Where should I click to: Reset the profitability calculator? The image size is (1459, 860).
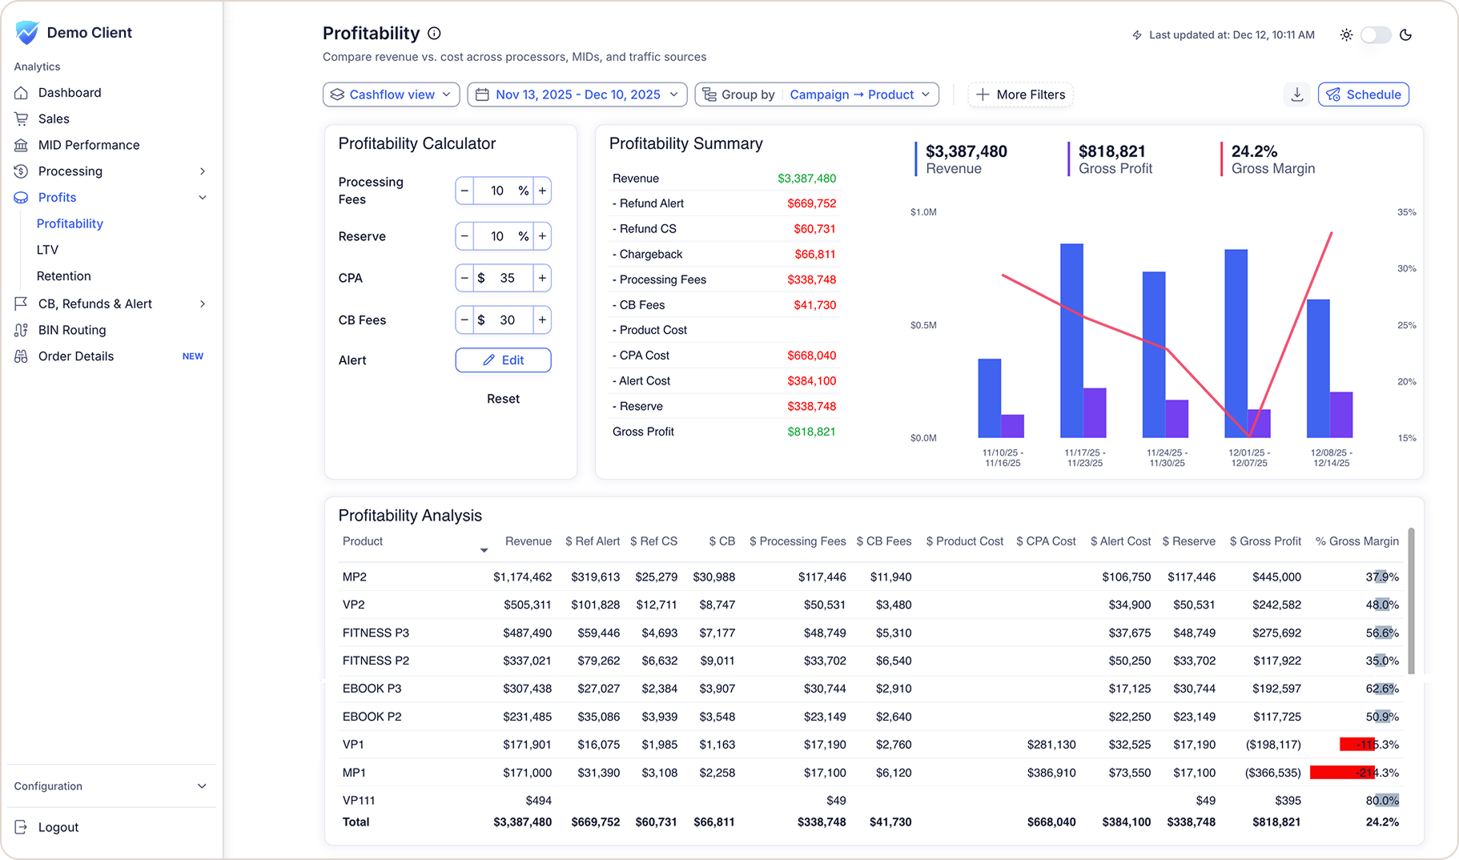point(503,399)
